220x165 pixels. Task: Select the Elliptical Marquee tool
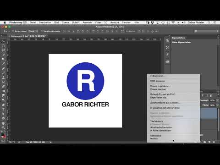point(3,46)
